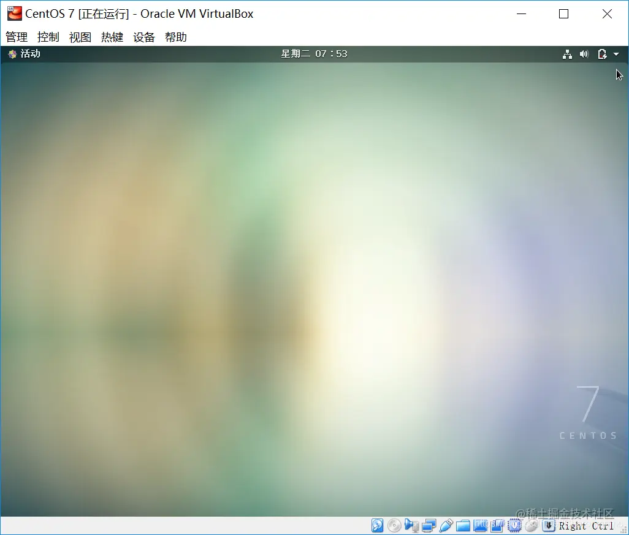Minimize the CentOS 7 VirtualBox window
Image resolution: width=629 pixels, height=535 pixels.
(x=522, y=13)
